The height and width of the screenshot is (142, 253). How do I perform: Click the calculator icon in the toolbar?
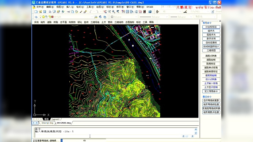(144, 12)
